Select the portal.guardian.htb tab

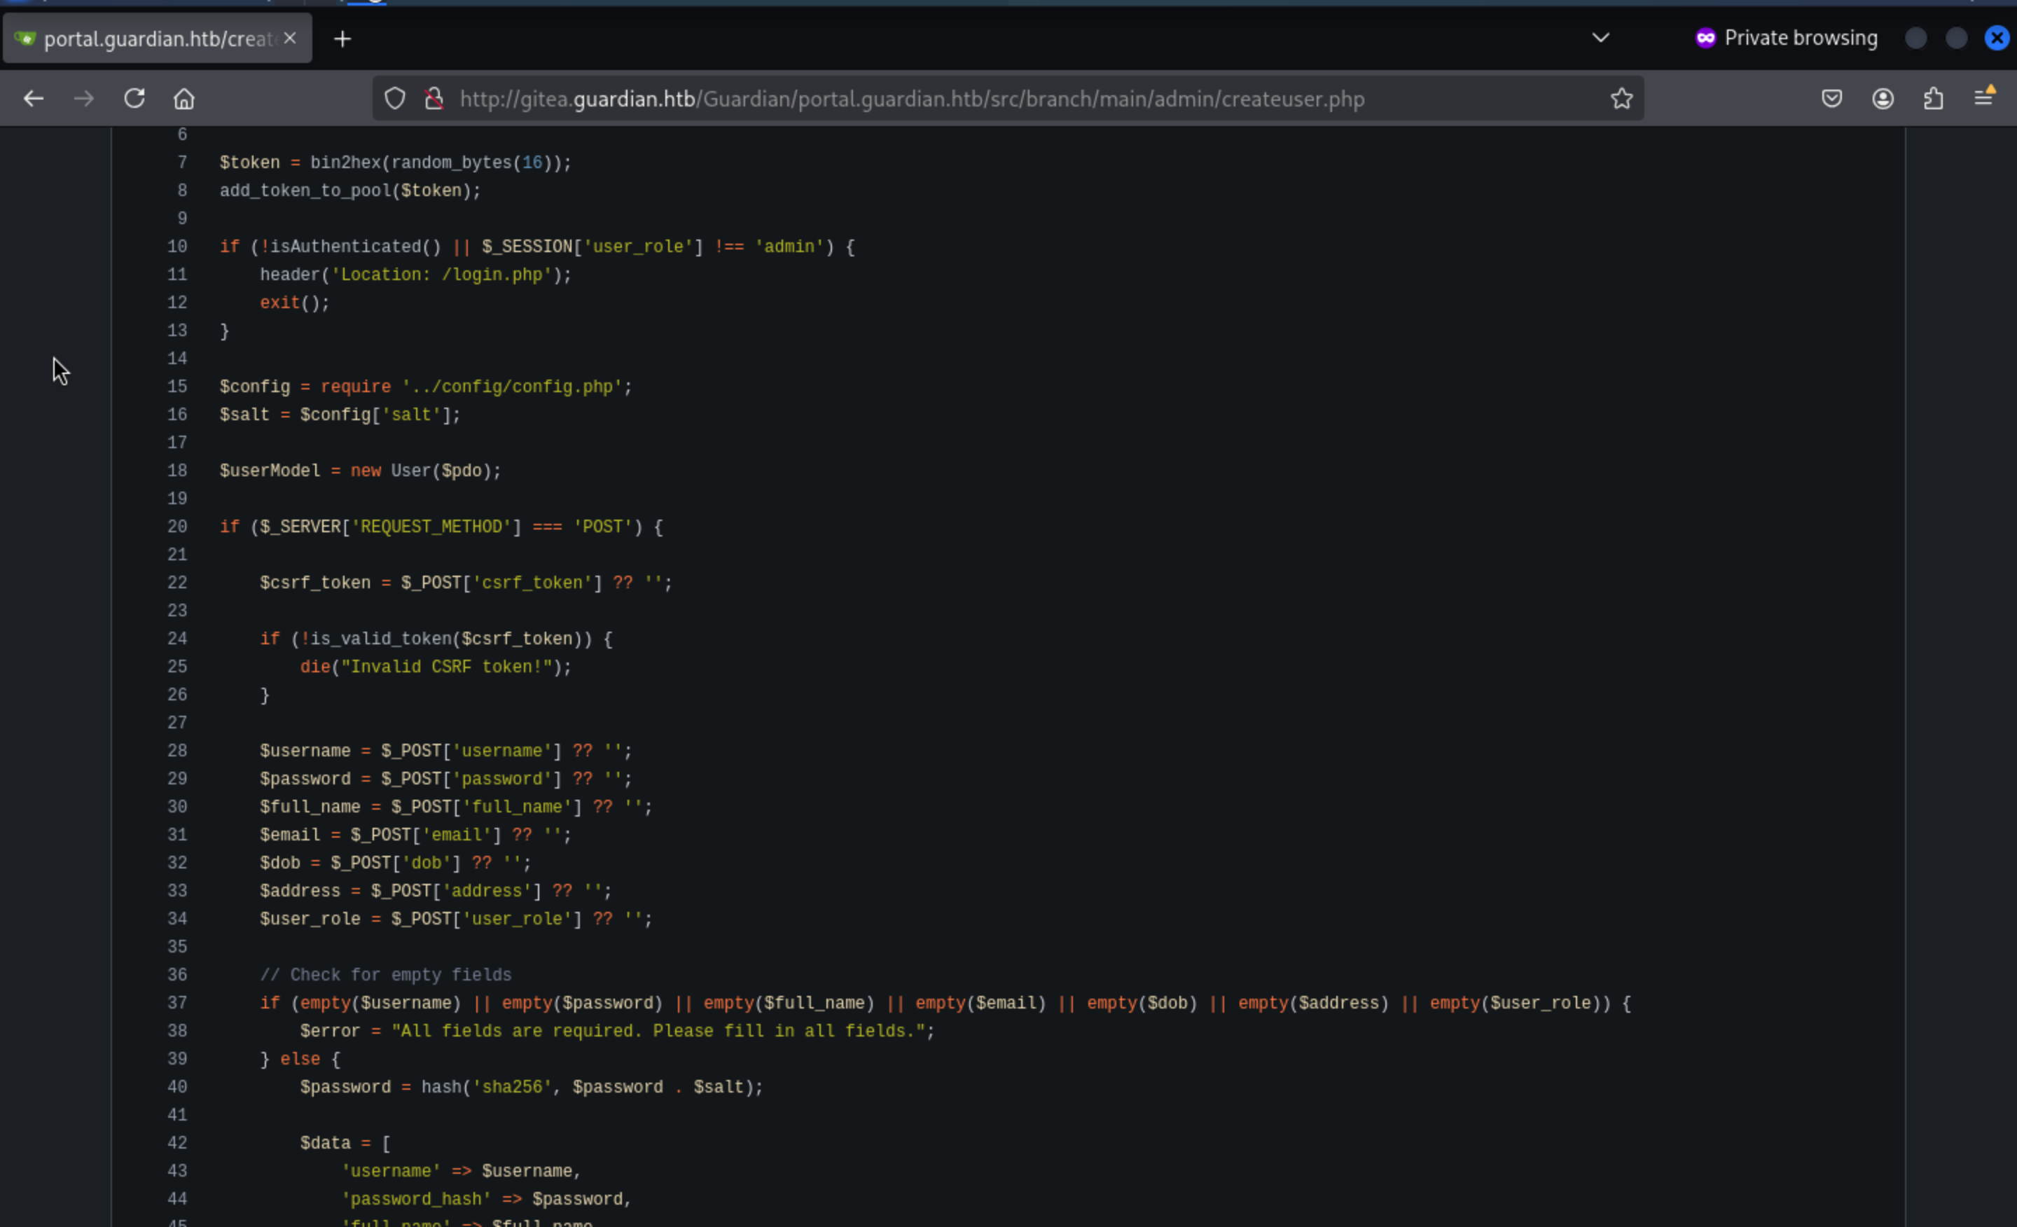(155, 39)
